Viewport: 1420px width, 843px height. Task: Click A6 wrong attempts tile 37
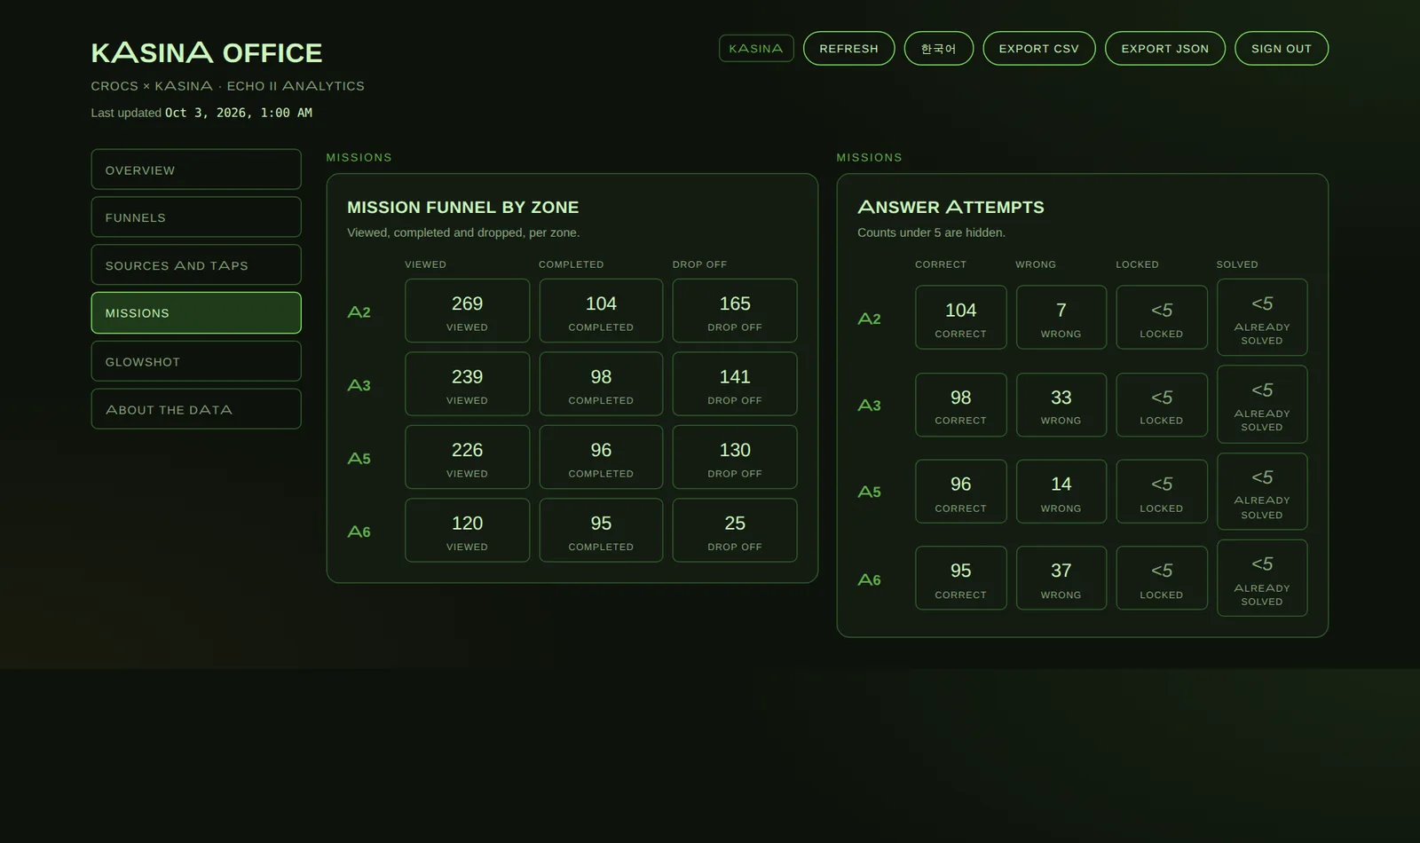[x=1061, y=579]
